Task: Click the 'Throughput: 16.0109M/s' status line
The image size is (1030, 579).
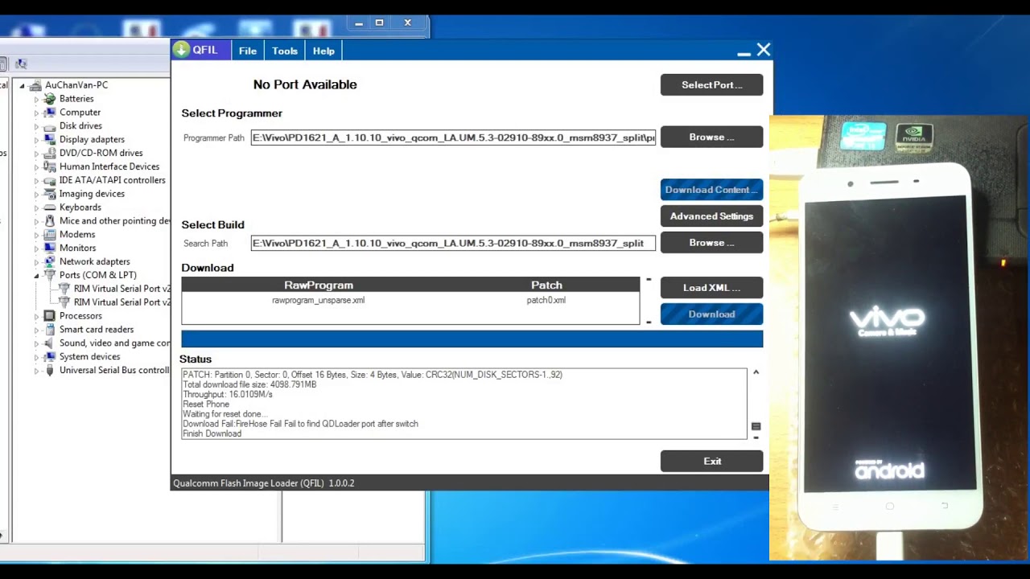Action: coord(228,395)
